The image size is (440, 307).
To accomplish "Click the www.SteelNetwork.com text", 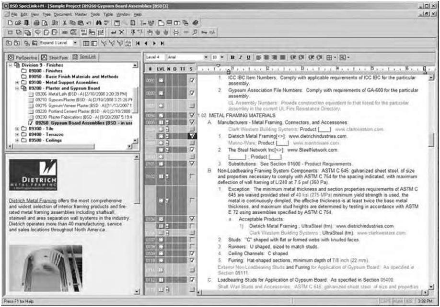I will pyautogui.click(x=313, y=150).
